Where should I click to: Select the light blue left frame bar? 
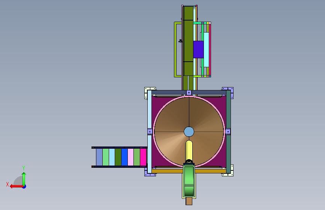pos(150,132)
